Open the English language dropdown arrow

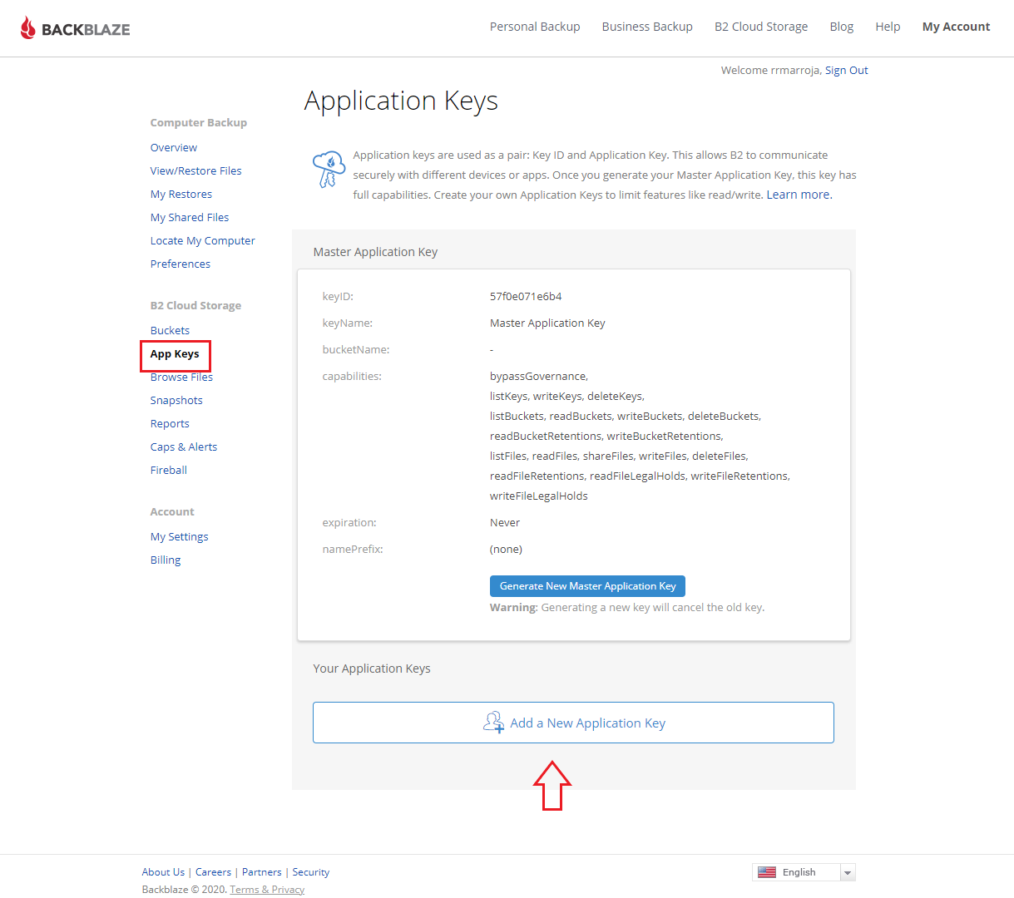(x=848, y=872)
